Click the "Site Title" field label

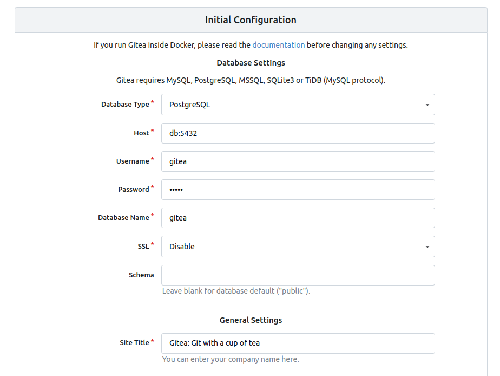pyautogui.click(x=134, y=343)
